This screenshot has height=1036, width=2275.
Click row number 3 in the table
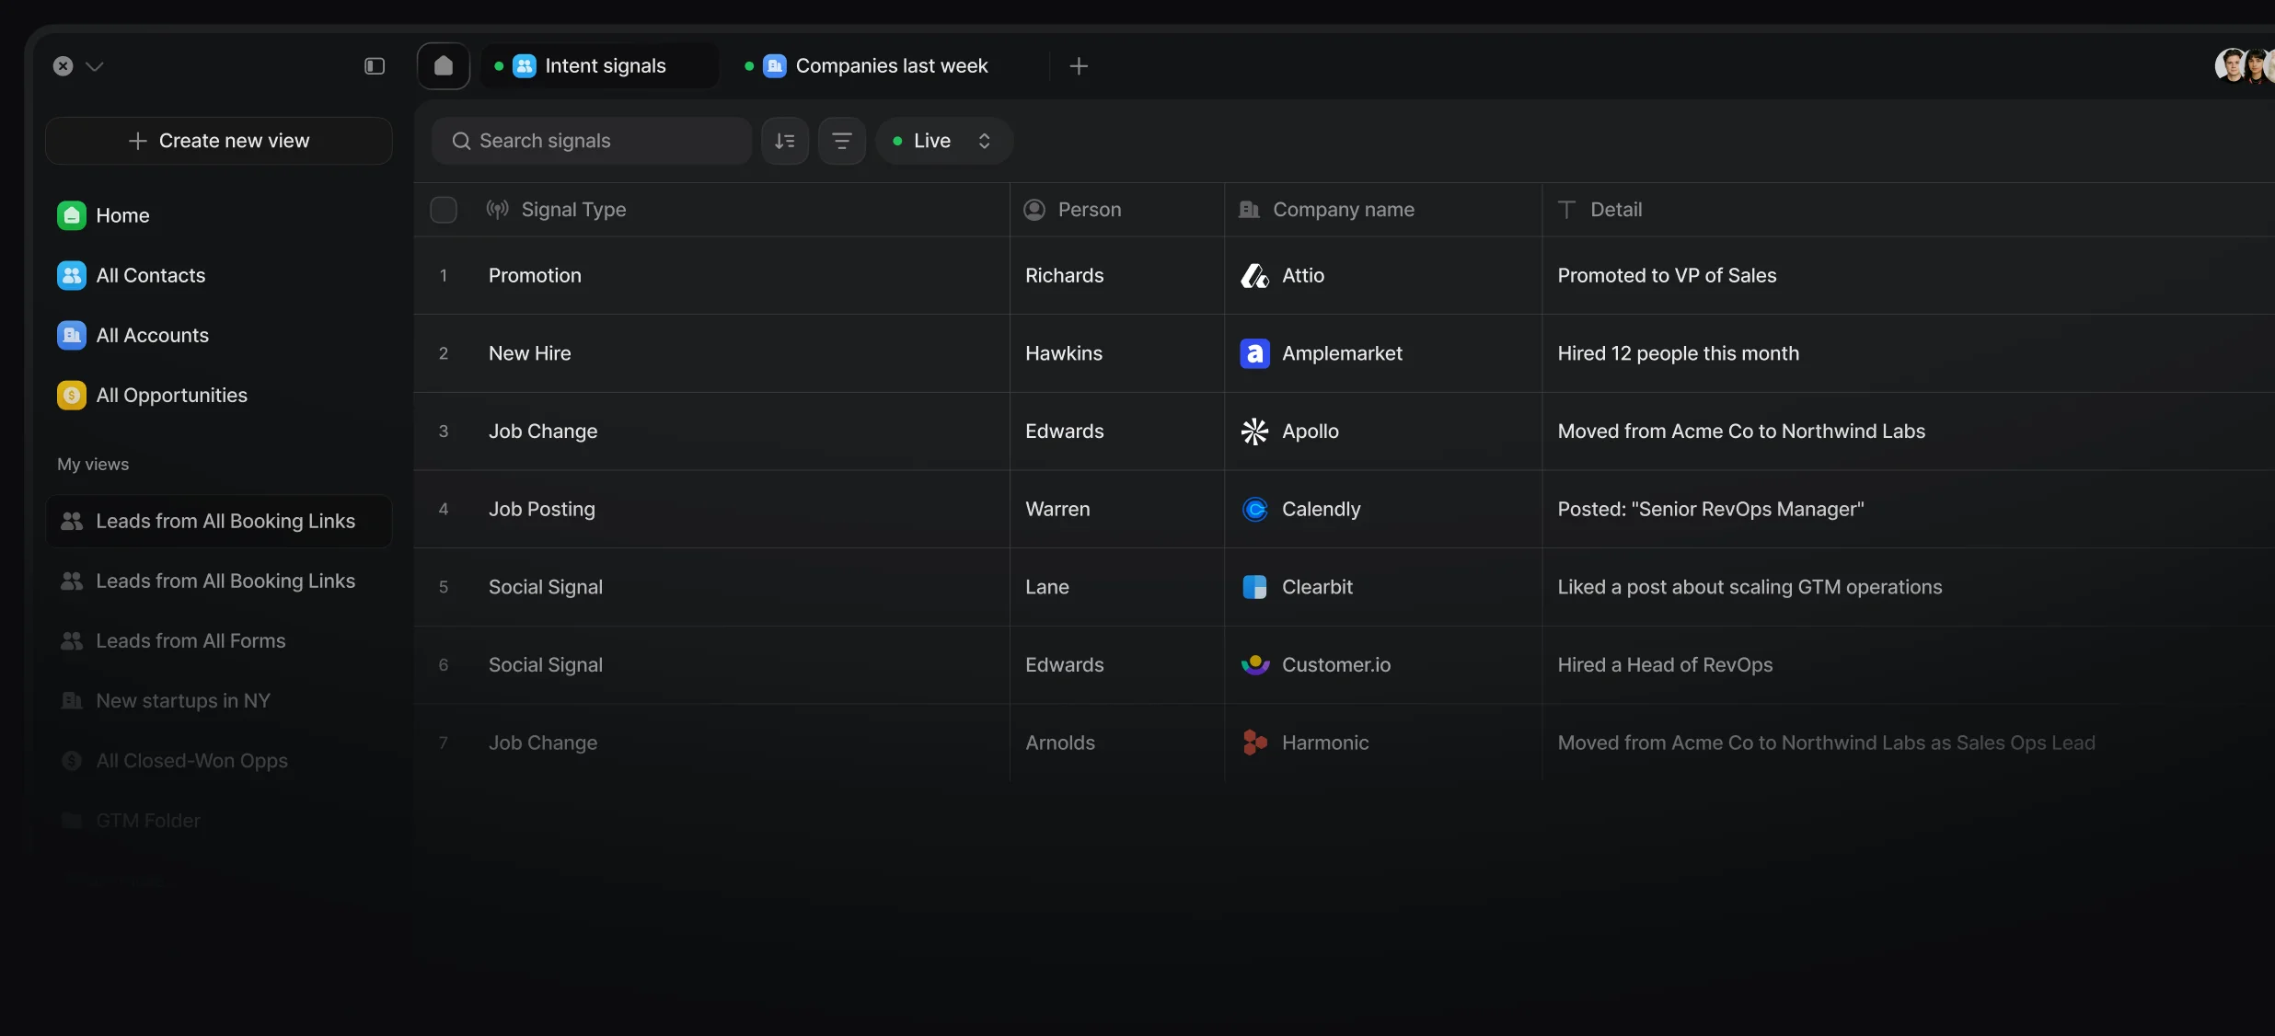click(444, 432)
